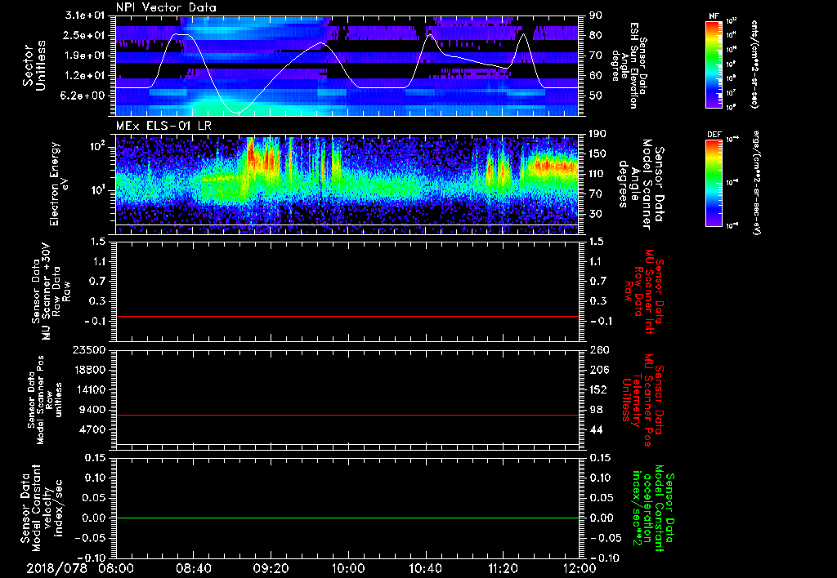Click the red line in MU Scanner +30V plot

coord(347,316)
